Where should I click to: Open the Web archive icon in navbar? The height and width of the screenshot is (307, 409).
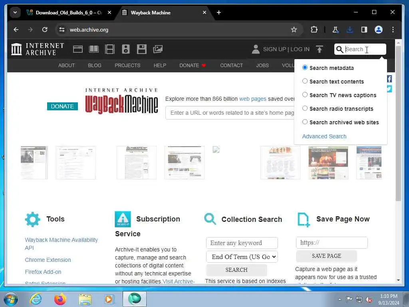click(78, 49)
